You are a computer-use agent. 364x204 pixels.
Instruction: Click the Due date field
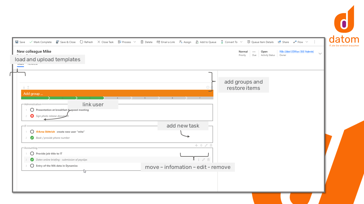coord(254,53)
